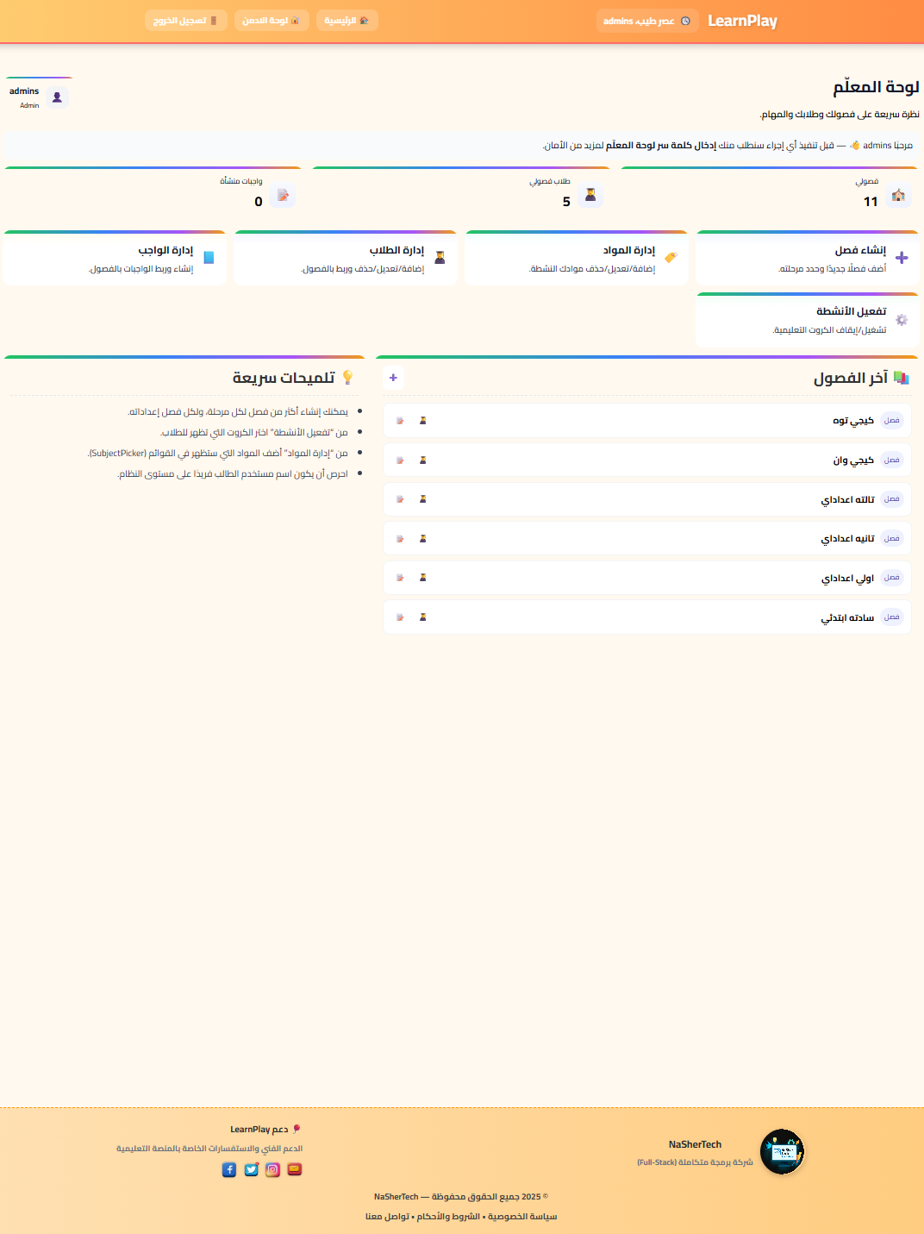
Task: Click the Facebook icon in the footer
Action: pyautogui.click(x=229, y=1169)
